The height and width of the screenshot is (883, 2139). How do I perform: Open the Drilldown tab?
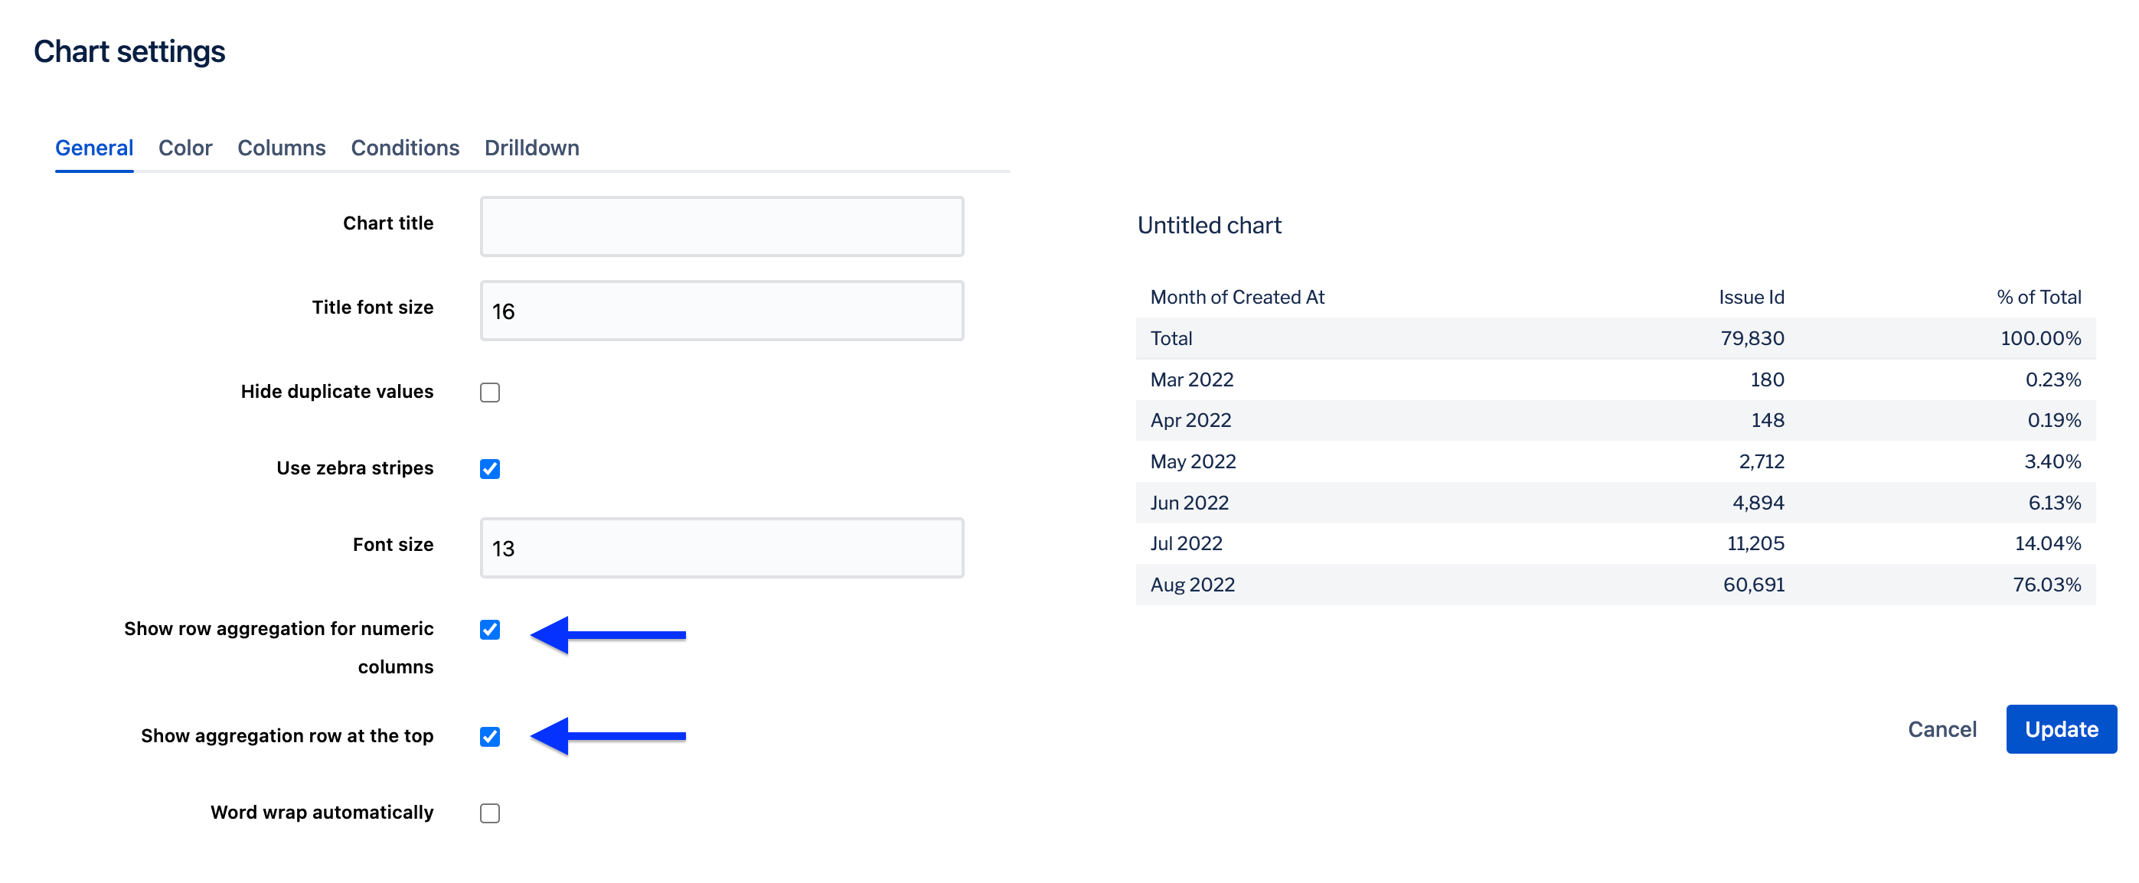coord(531,148)
